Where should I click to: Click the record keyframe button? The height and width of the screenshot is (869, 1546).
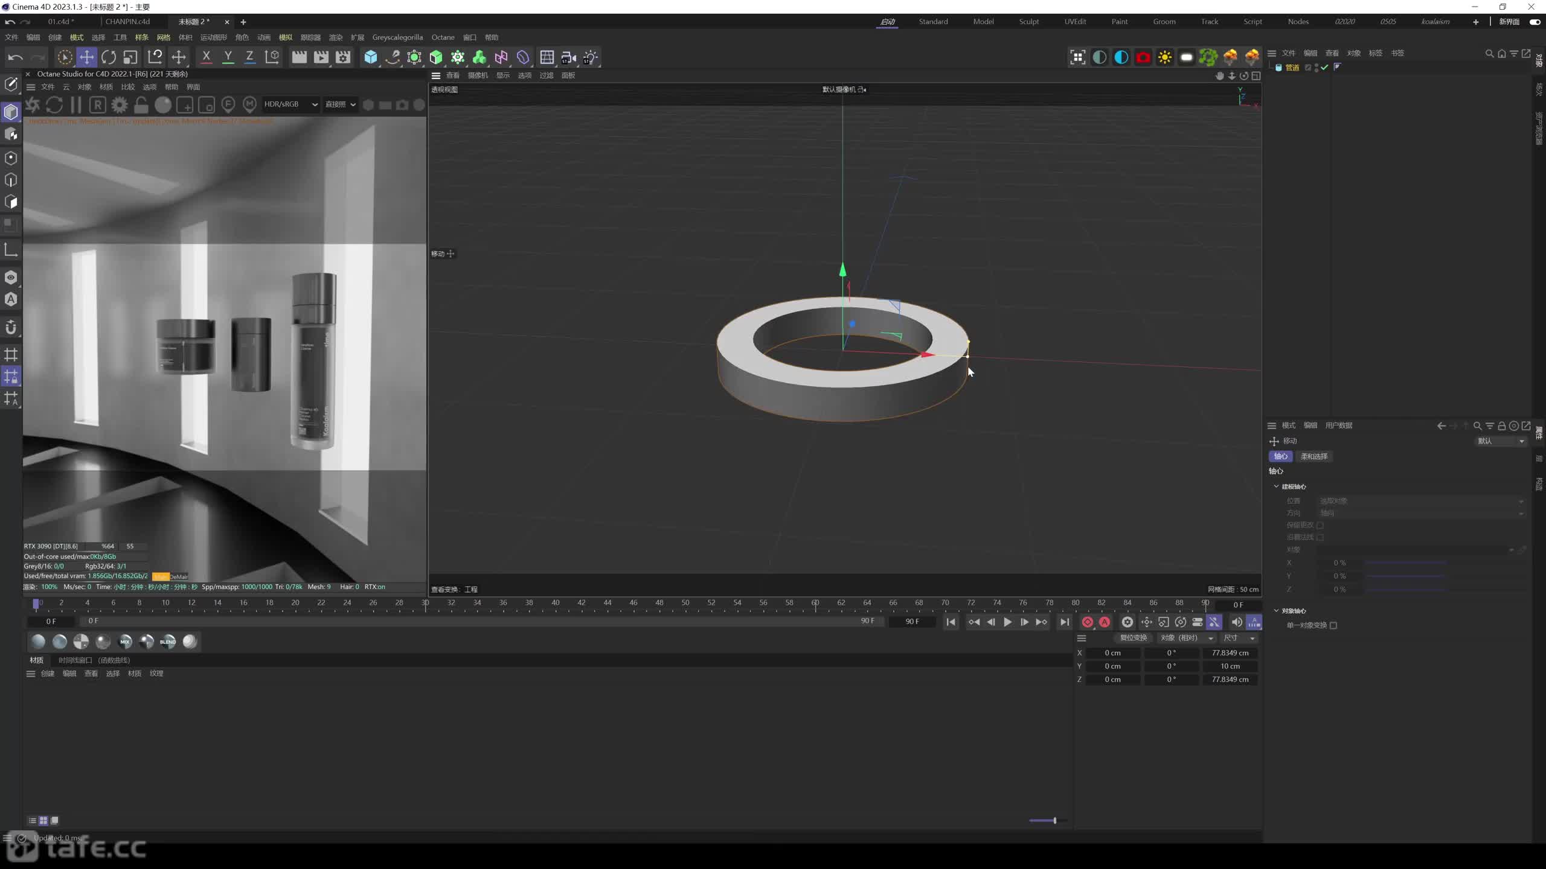coord(1088,622)
